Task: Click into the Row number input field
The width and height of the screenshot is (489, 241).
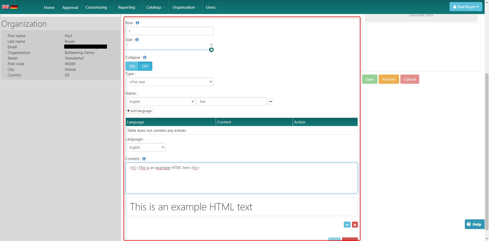Action: point(169,31)
